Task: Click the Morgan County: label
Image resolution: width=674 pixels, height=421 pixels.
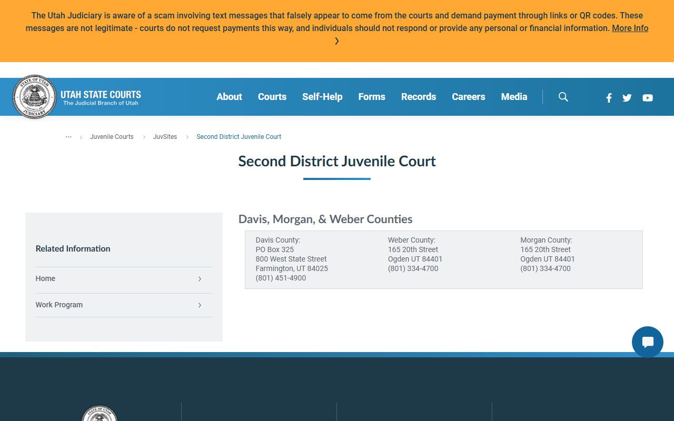Action: 547,240
